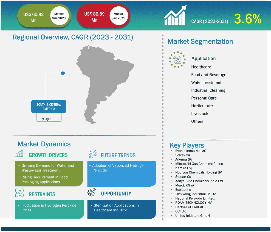Click Ecolab Inc in Key Players list
The width and height of the screenshot is (271, 232).
pos(183,190)
